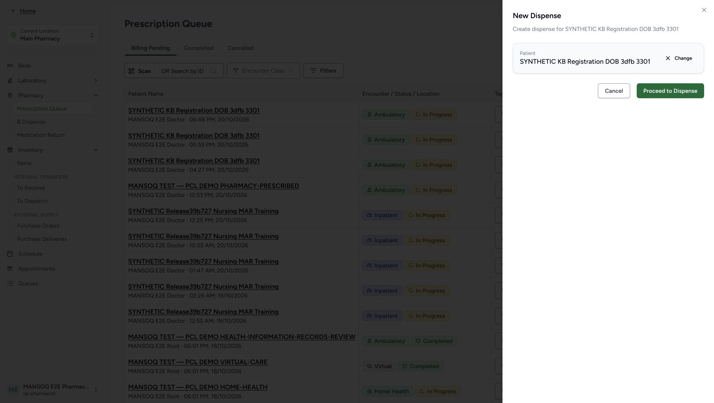The image size is (714, 403).
Task: Click Proceed to Dispense button
Action: (x=670, y=91)
